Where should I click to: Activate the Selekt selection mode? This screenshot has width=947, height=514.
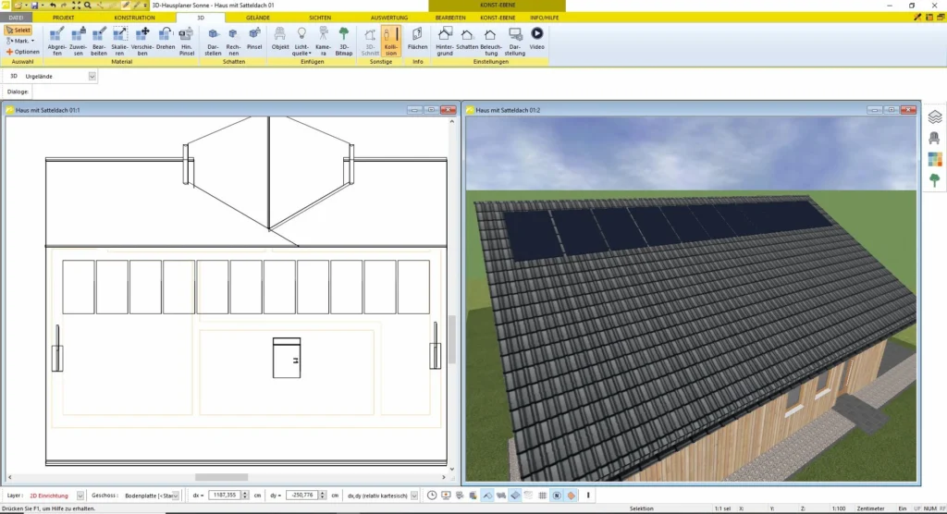click(x=18, y=31)
